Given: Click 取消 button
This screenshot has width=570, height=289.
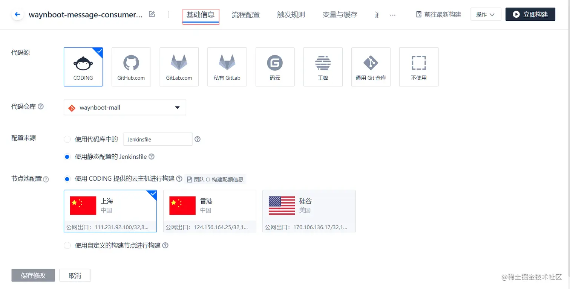Looking at the screenshot, I should point(75,275).
